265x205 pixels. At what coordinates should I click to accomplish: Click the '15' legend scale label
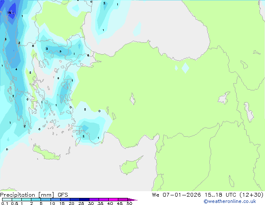click(x=62, y=203)
